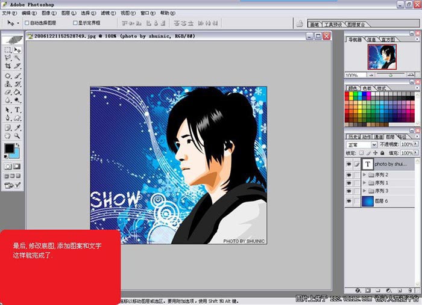Hide the 序列 1 layer group

point(349,183)
